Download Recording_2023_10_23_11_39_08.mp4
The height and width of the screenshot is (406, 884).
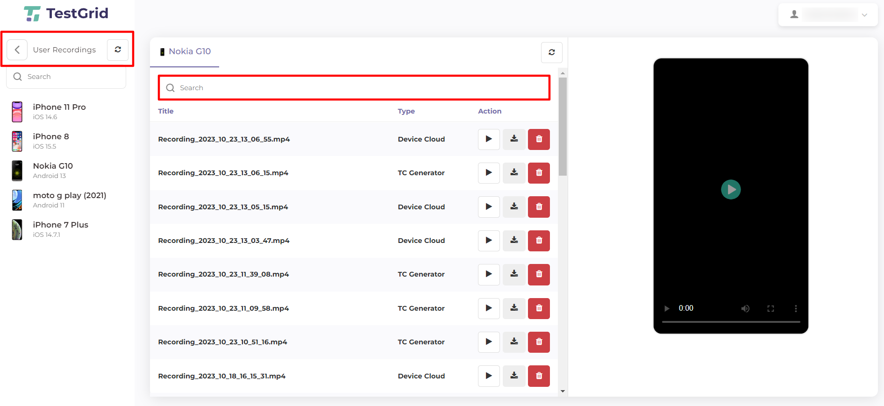tap(514, 274)
